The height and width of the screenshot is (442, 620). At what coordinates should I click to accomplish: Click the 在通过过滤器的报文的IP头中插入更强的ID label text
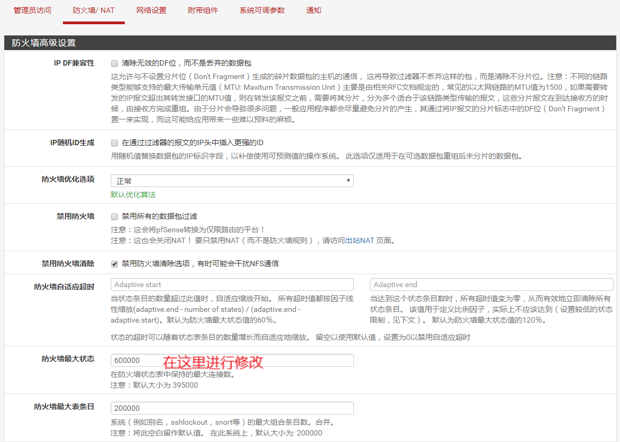(192, 143)
